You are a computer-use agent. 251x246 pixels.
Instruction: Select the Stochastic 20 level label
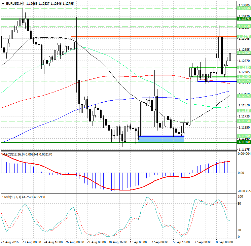coord(239,230)
